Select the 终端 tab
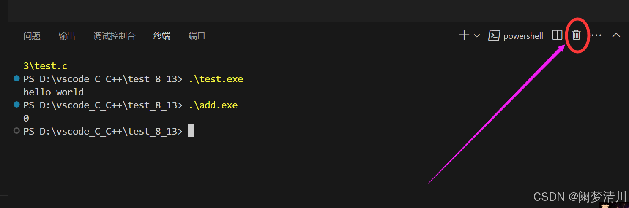 tap(162, 36)
